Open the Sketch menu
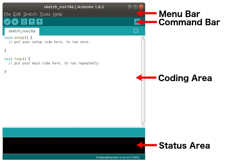Screen dimensions: 235x162 pyautogui.click(x=30, y=14)
